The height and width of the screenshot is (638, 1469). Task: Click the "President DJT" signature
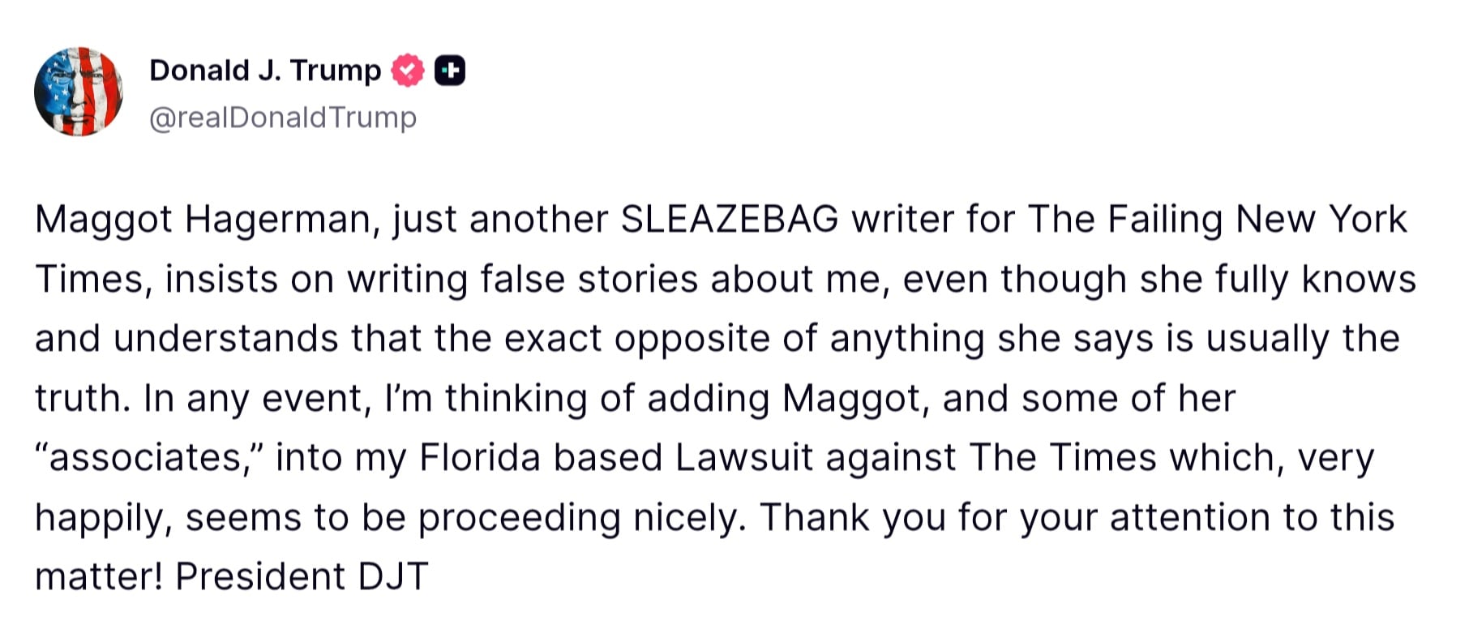click(x=302, y=577)
